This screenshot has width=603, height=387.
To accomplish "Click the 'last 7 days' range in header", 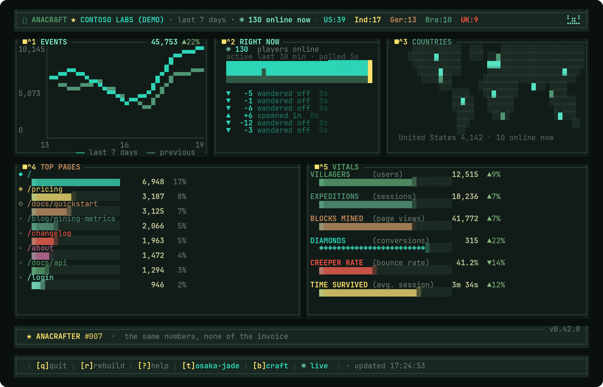I will [x=202, y=20].
